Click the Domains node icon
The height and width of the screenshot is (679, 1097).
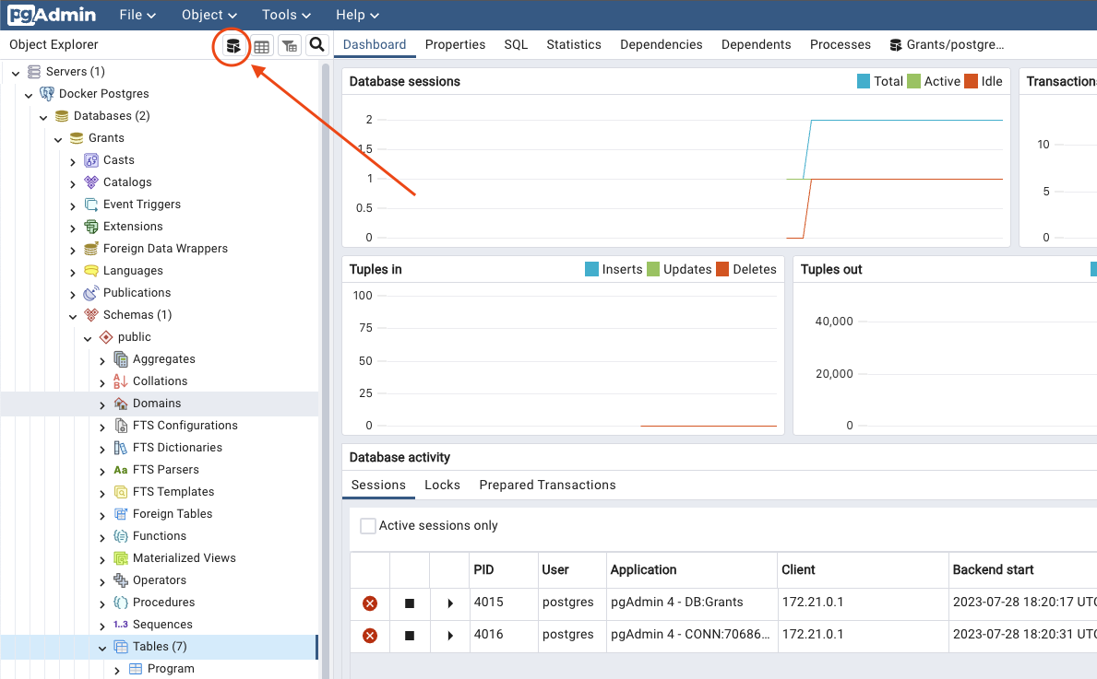pos(120,403)
